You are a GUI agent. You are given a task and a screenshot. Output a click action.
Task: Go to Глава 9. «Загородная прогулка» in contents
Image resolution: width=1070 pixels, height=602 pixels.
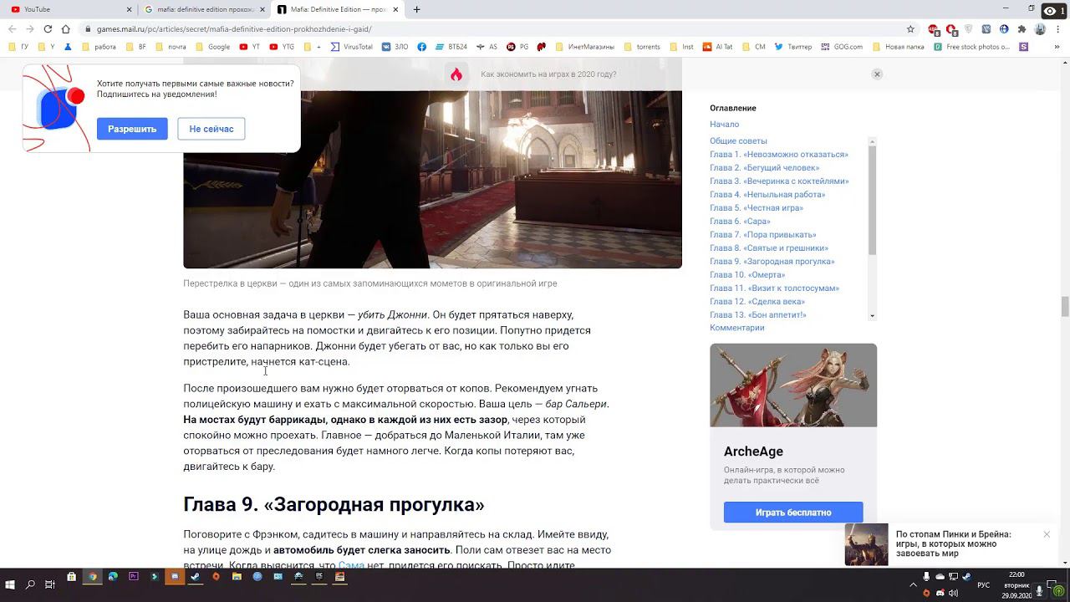[x=772, y=262]
